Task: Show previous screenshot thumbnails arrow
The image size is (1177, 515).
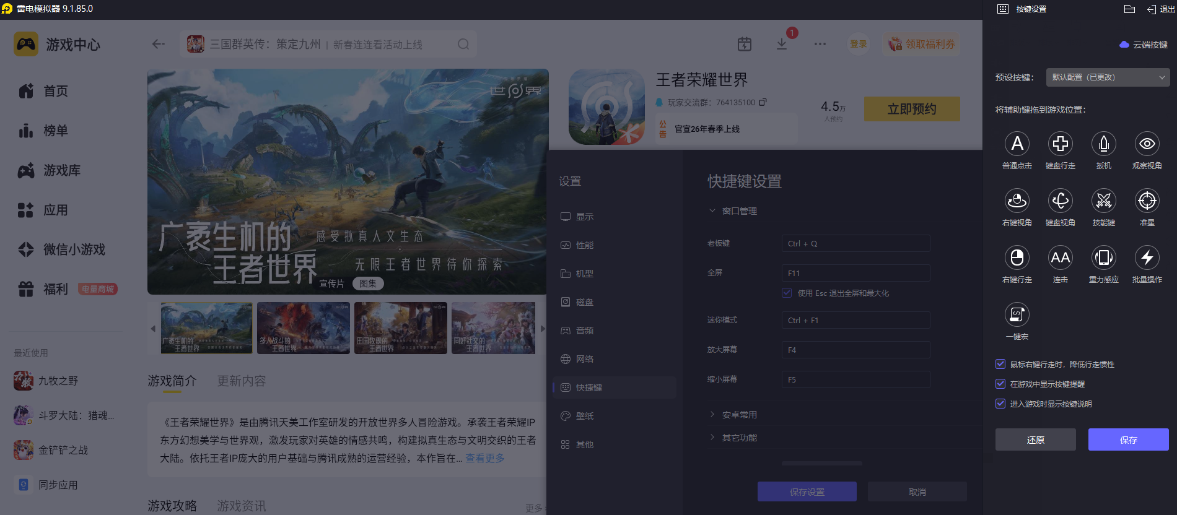Action: [x=153, y=329]
